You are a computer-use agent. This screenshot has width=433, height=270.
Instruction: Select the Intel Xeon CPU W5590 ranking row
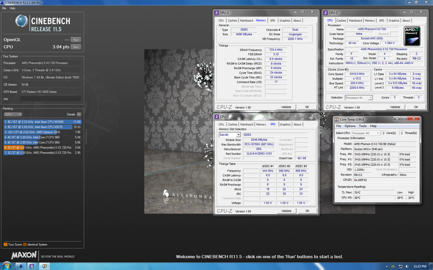(43, 122)
